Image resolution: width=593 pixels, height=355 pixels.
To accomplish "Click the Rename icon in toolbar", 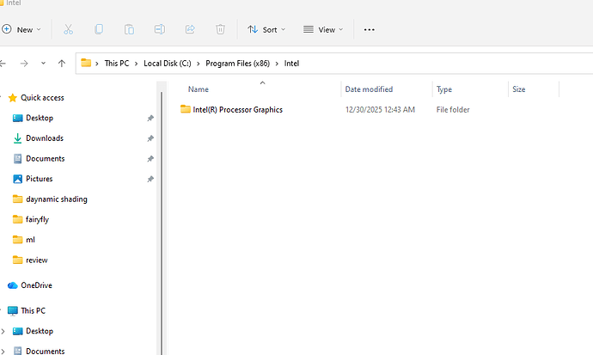I will click(160, 29).
